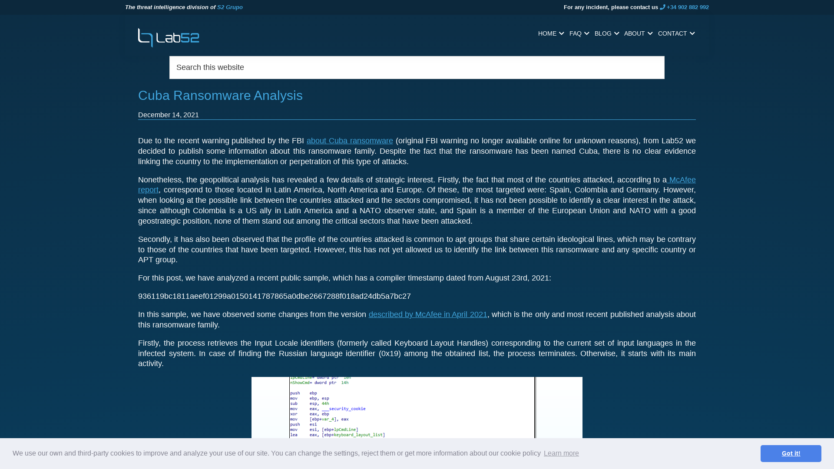Click the Lab52 logo
The width and height of the screenshot is (834, 469).
(169, 38)
